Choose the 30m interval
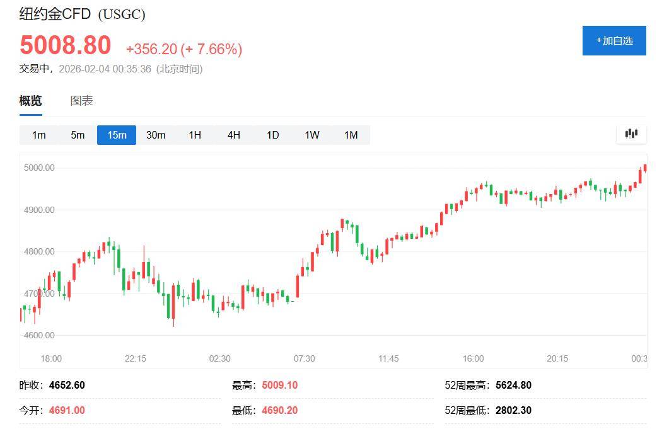This screenshot has height=429, width=657. 156,135
